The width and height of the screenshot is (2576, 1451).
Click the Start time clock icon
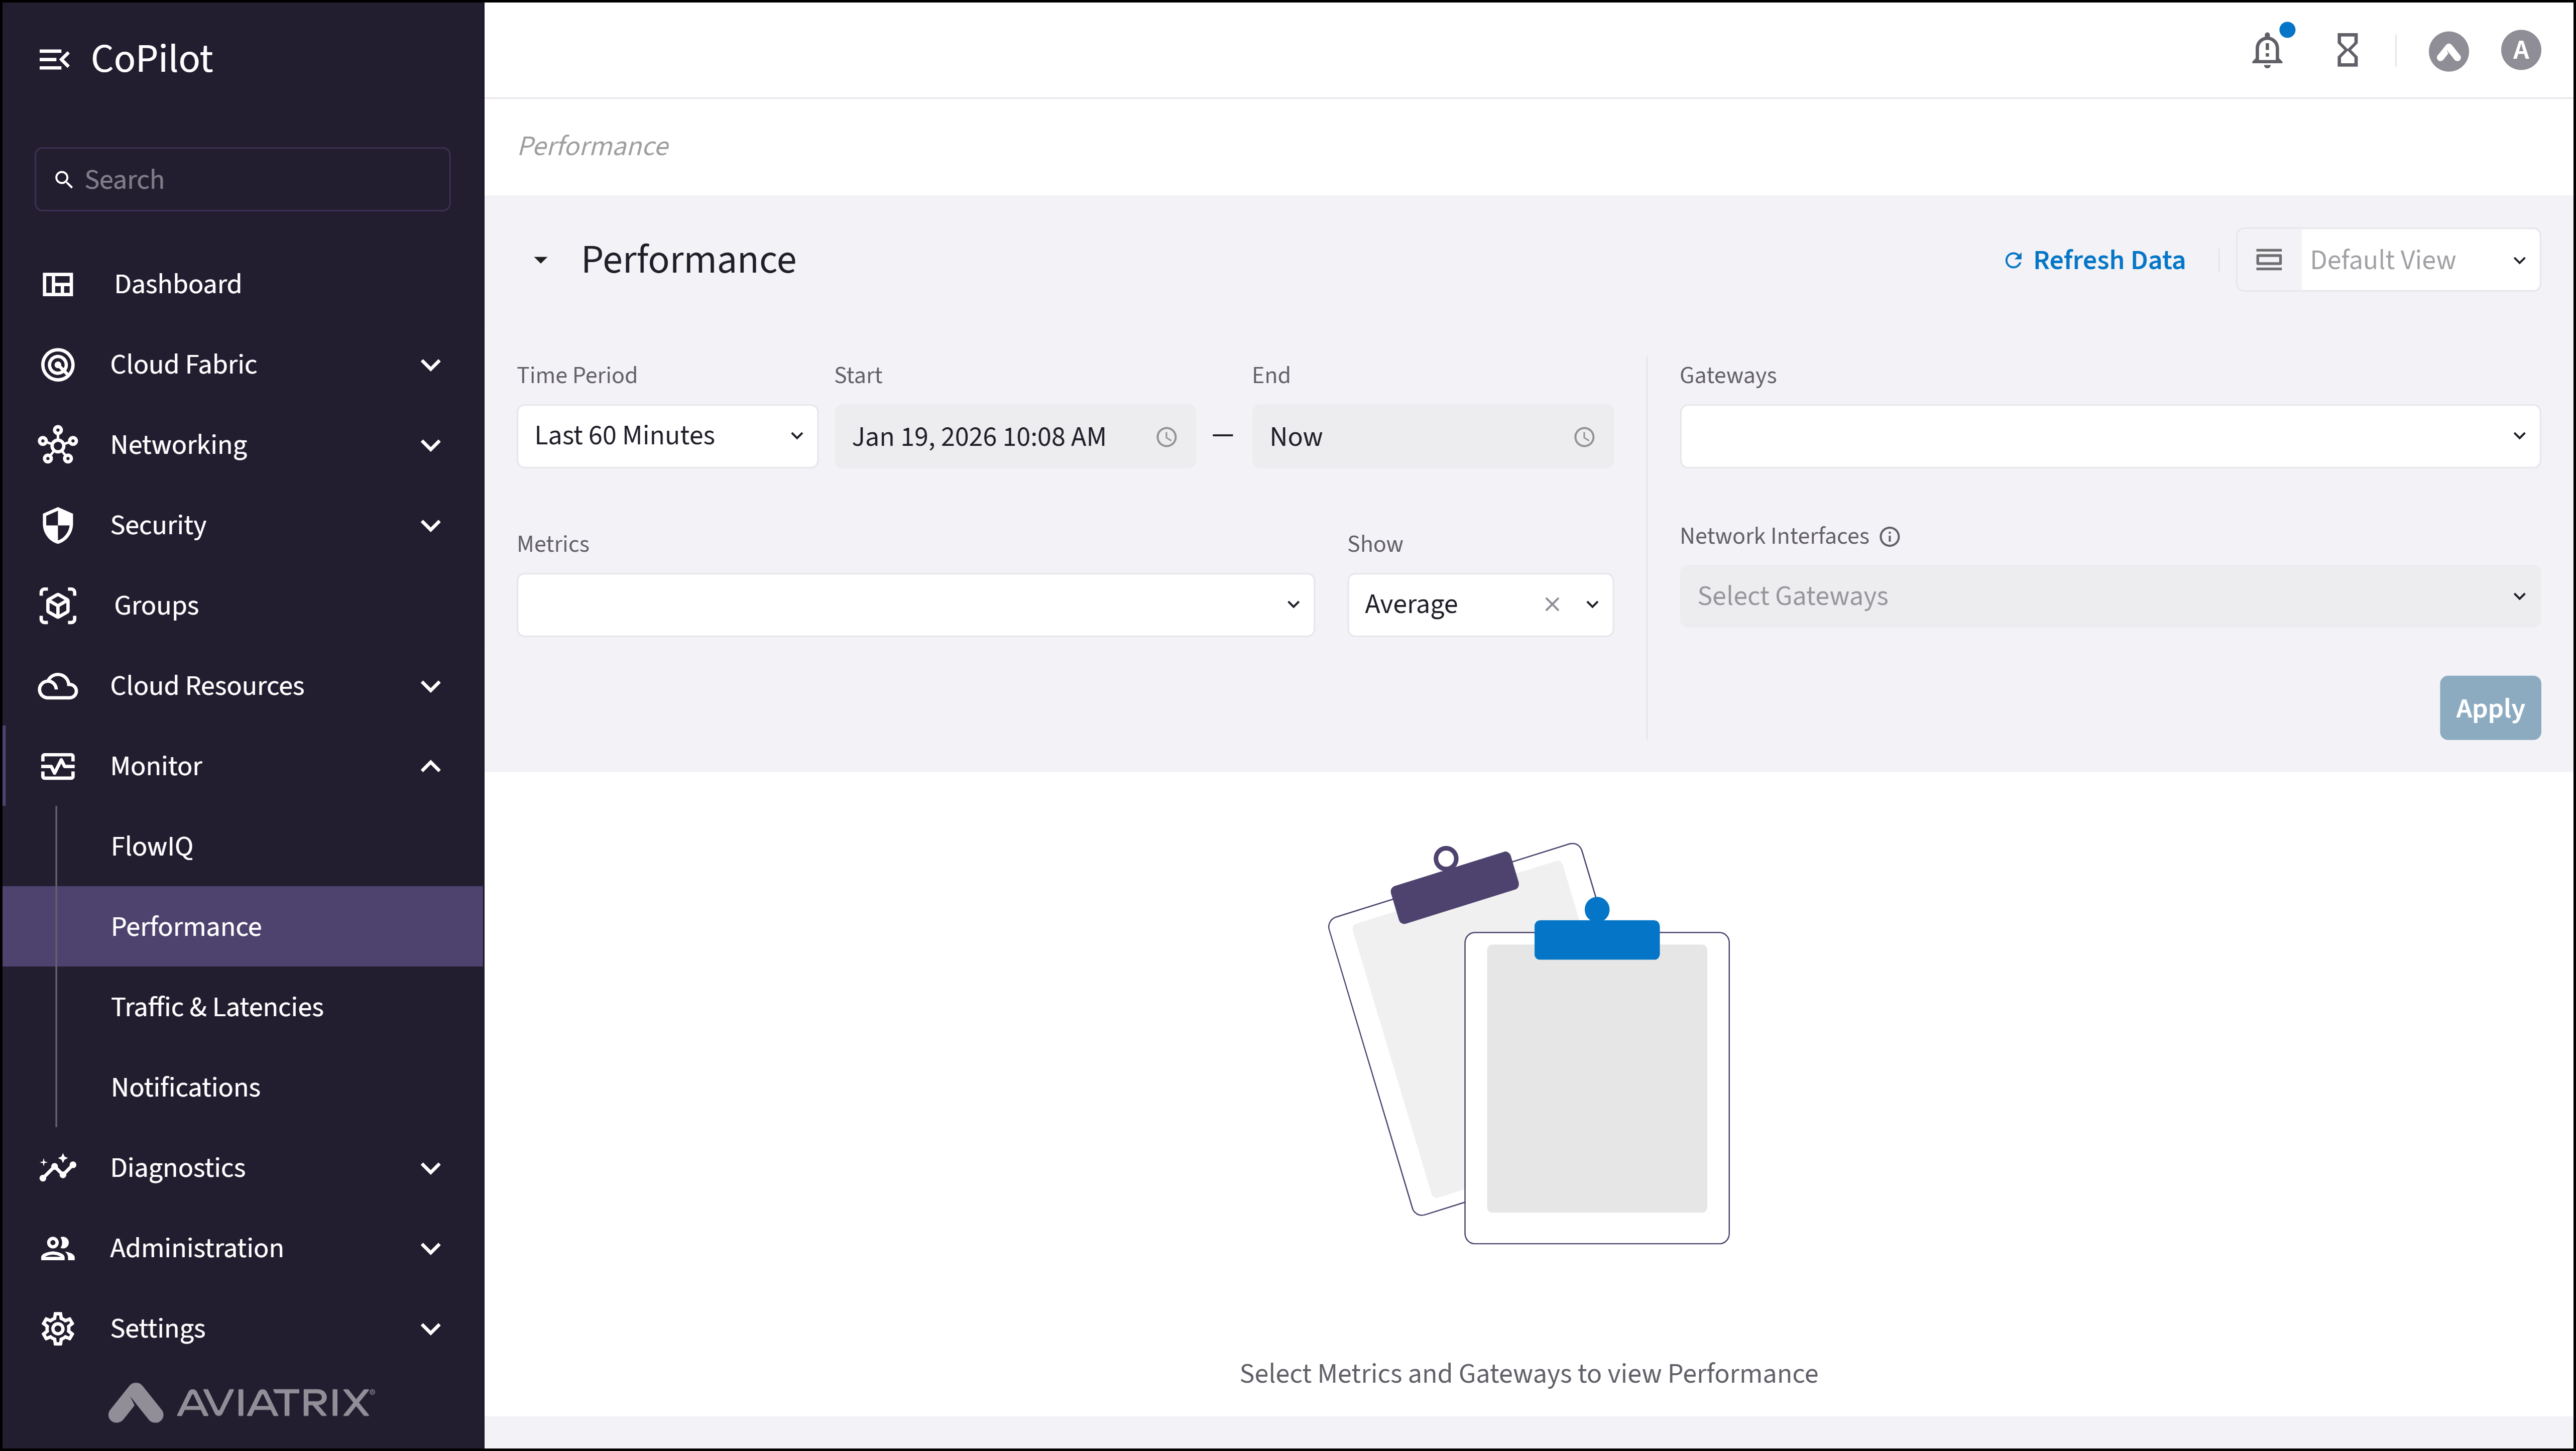(1166, 437)
